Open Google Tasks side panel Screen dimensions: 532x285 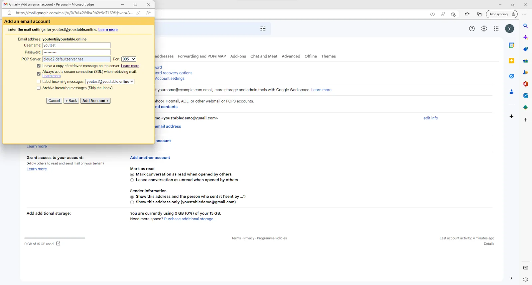(511, 76)
